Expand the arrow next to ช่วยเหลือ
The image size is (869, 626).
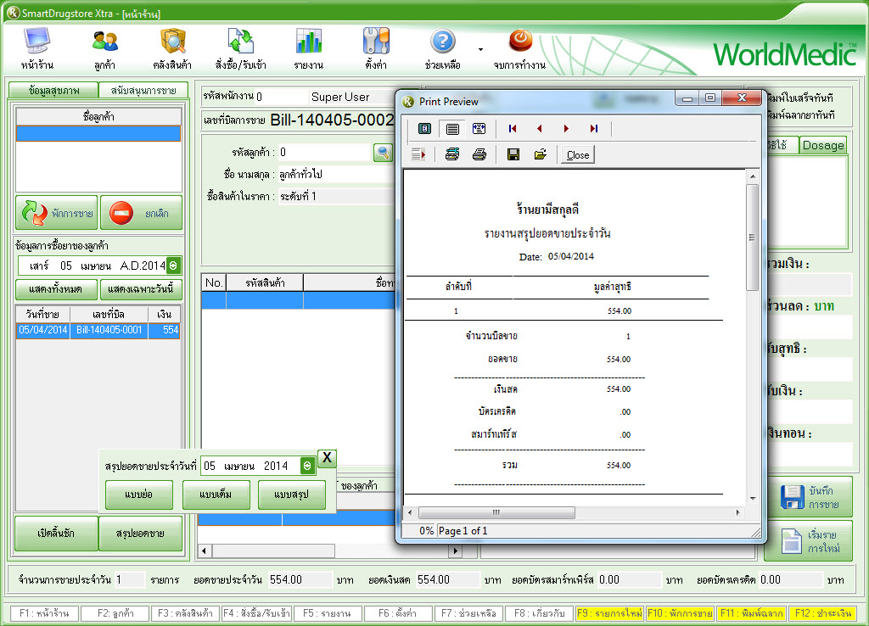(481, 49)
